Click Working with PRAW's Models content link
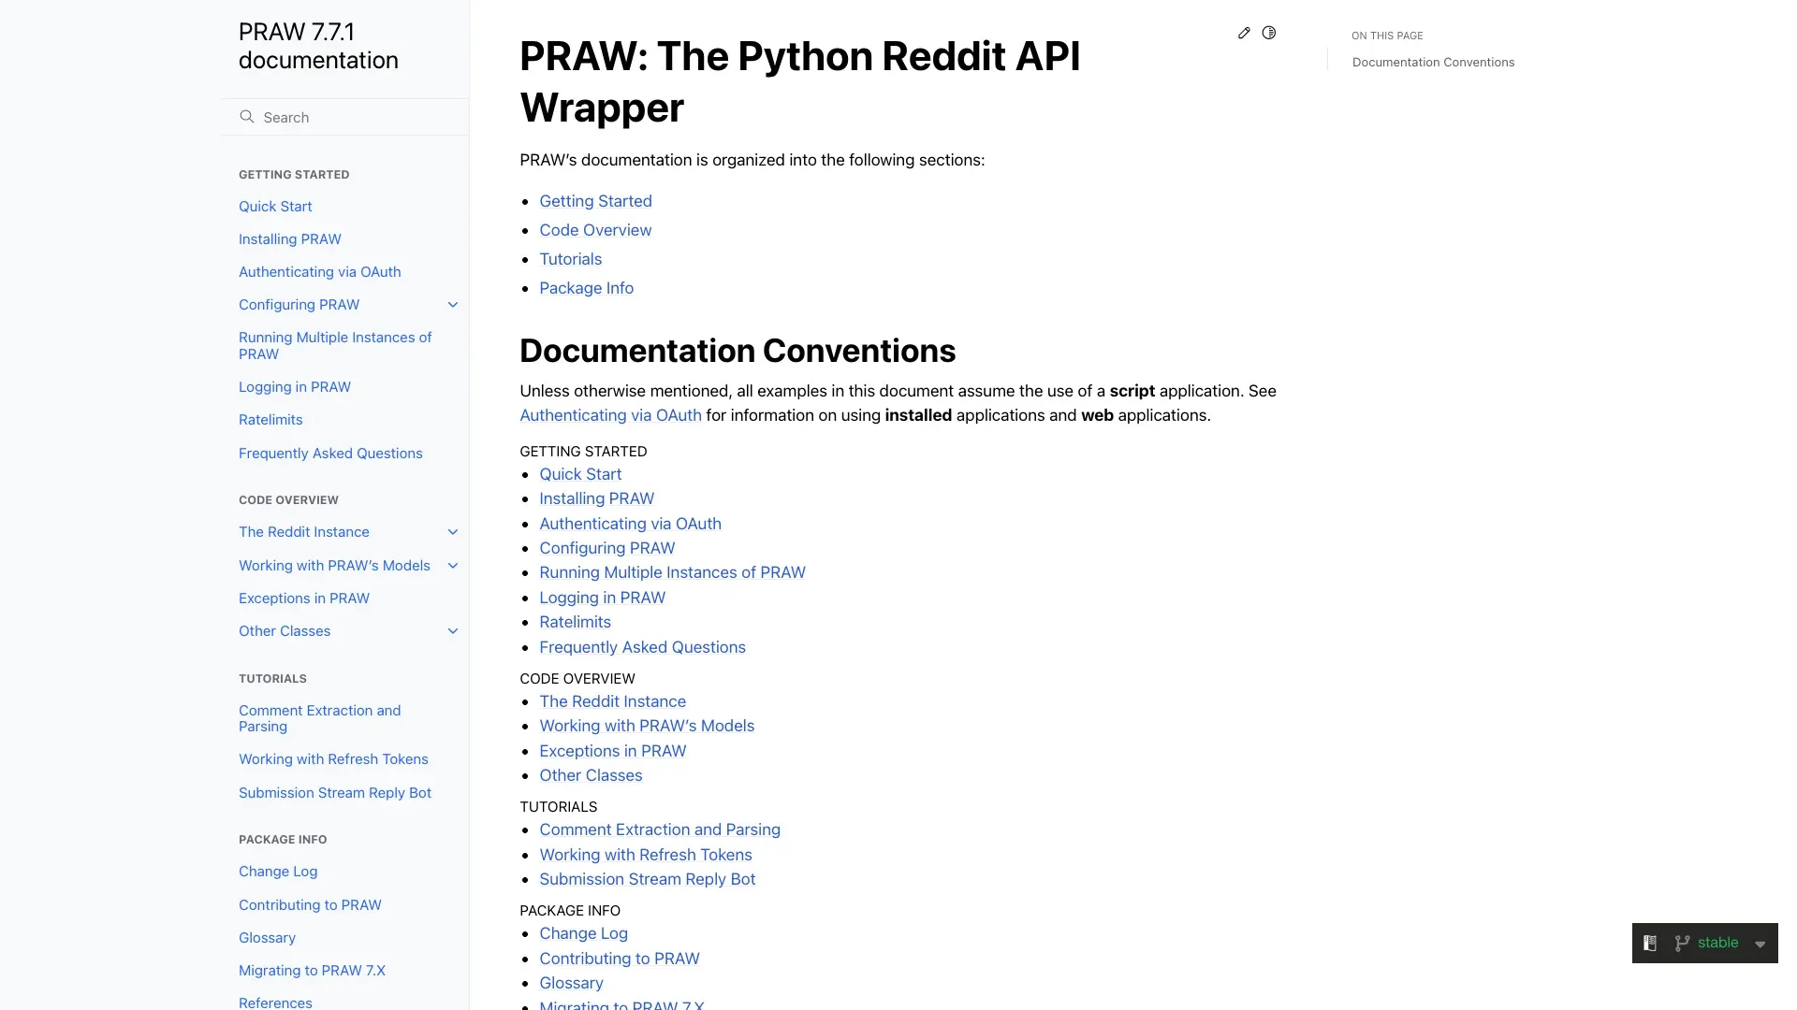 (x=647, y=726)
